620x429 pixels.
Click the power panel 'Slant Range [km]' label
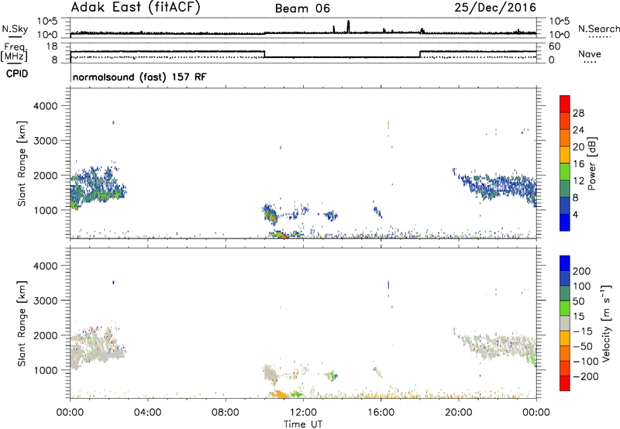[22, 163]
